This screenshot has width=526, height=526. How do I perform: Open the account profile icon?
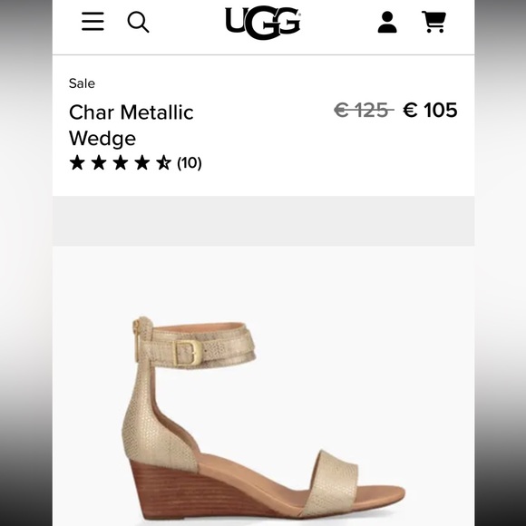click(387, 22)
